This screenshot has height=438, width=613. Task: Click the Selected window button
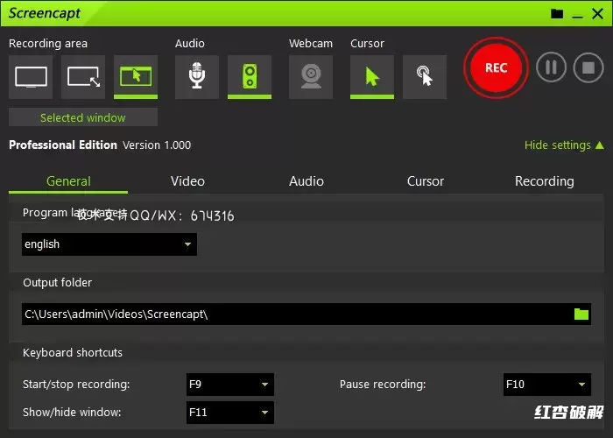83,117
